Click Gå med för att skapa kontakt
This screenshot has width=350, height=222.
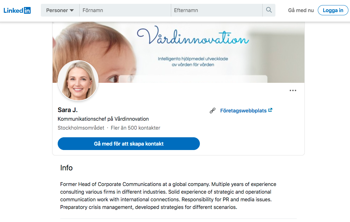click(128, 144)
